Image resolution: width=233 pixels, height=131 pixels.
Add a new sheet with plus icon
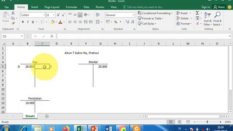click(x=47, y=116)
